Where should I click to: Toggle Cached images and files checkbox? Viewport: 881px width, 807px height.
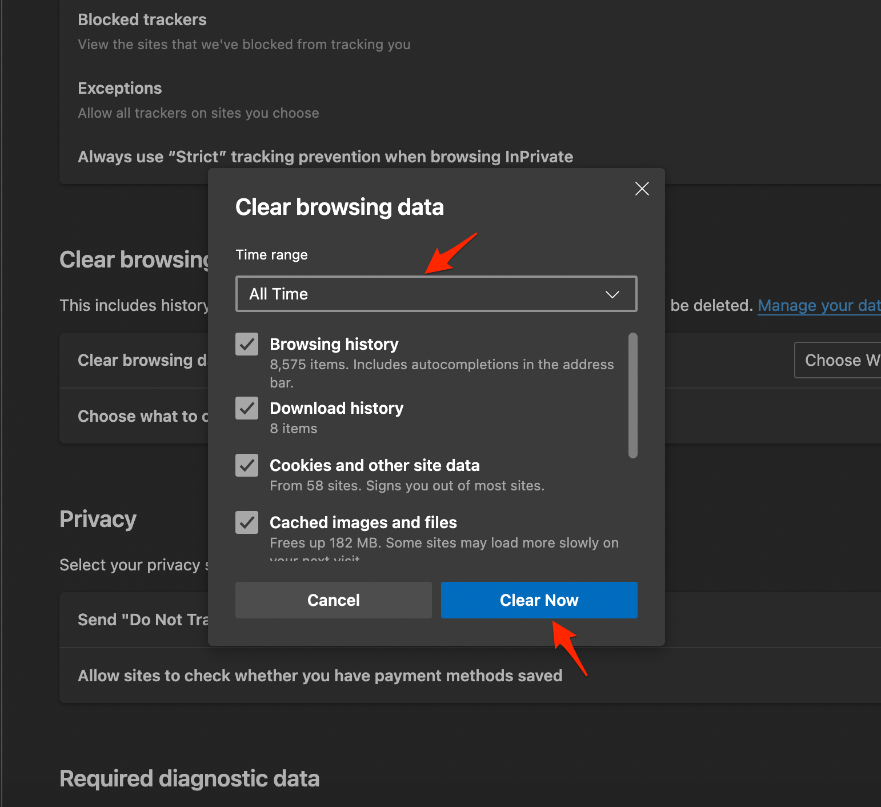pyautogui.click(x=247, y=522)
